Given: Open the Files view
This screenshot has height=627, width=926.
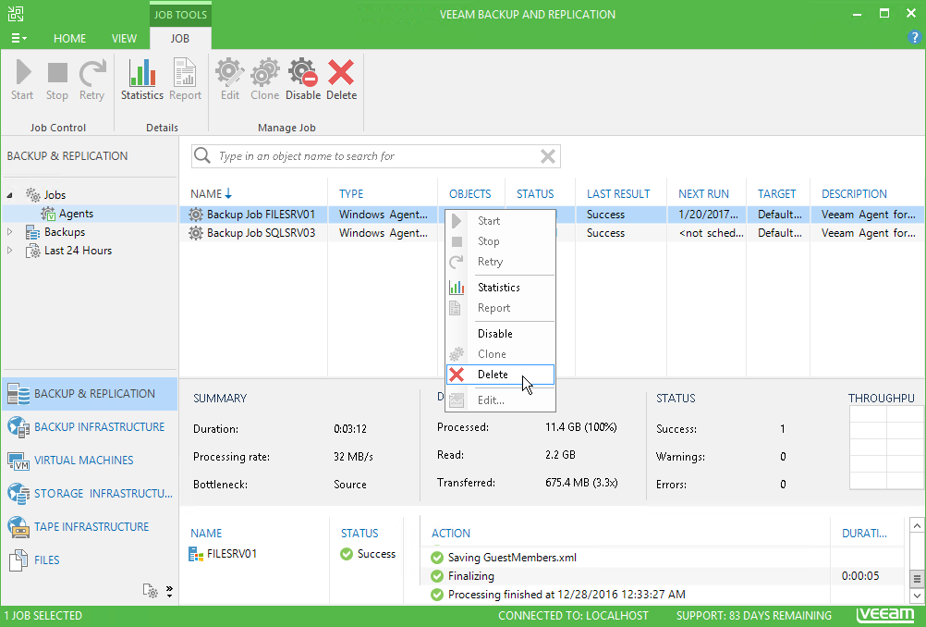Looking at the screenshot, I should [90, 559].
